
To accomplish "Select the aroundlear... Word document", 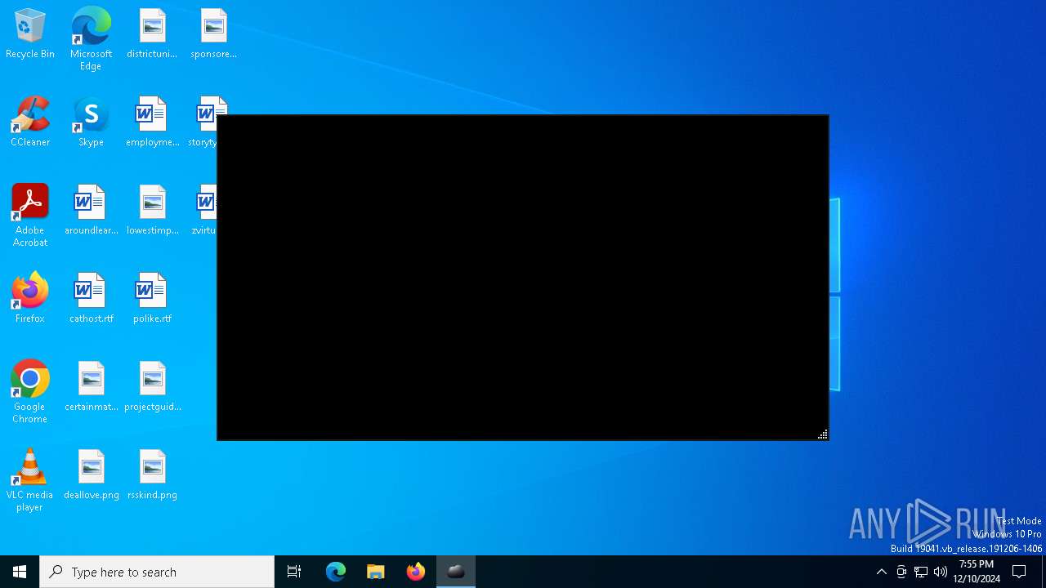I will point(91,210).
